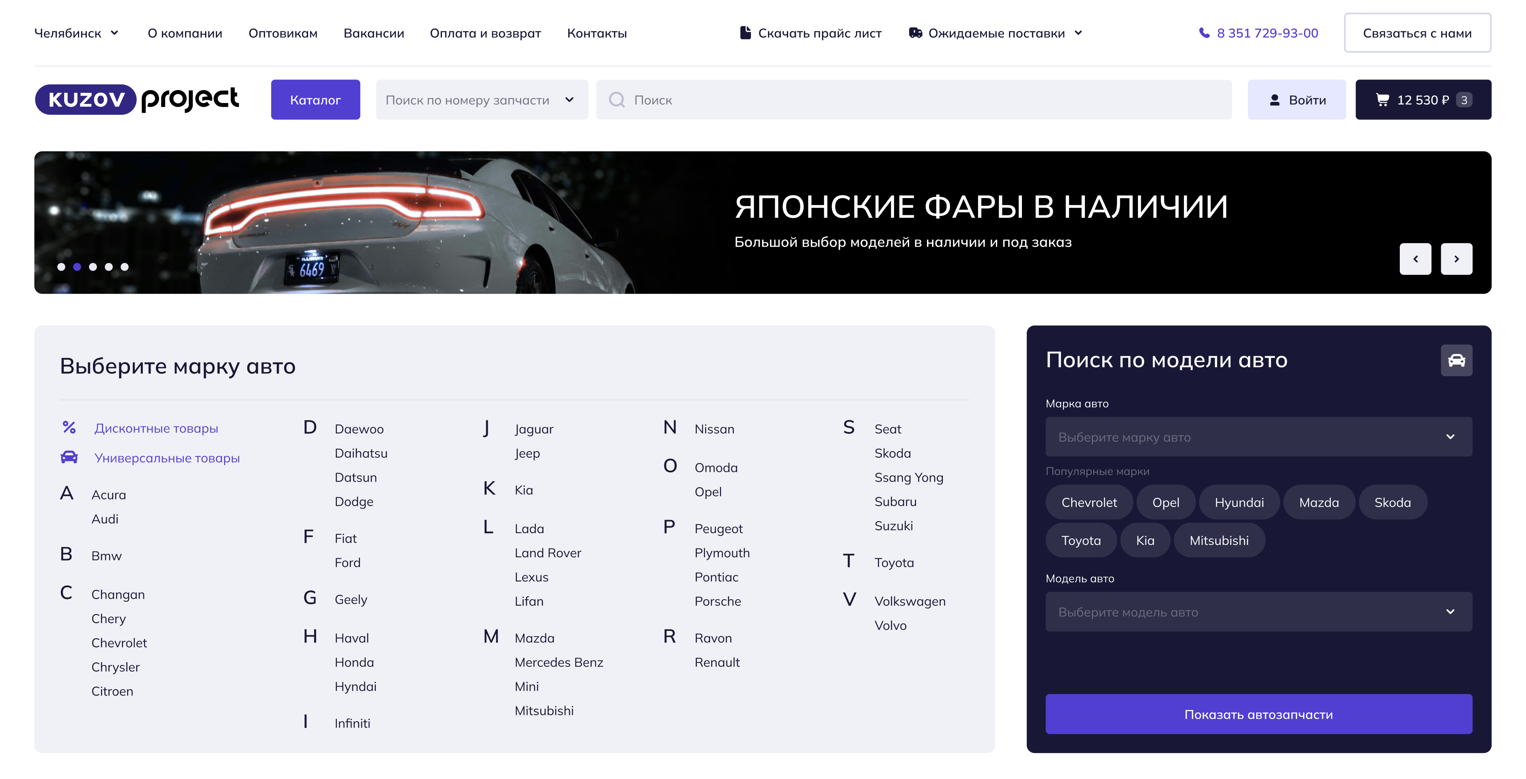Click the percent icon for discount goods

(69, 427)
